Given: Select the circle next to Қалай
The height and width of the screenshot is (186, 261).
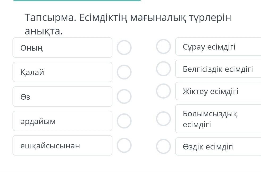Looking at the screenshot, I should (124, 72).
